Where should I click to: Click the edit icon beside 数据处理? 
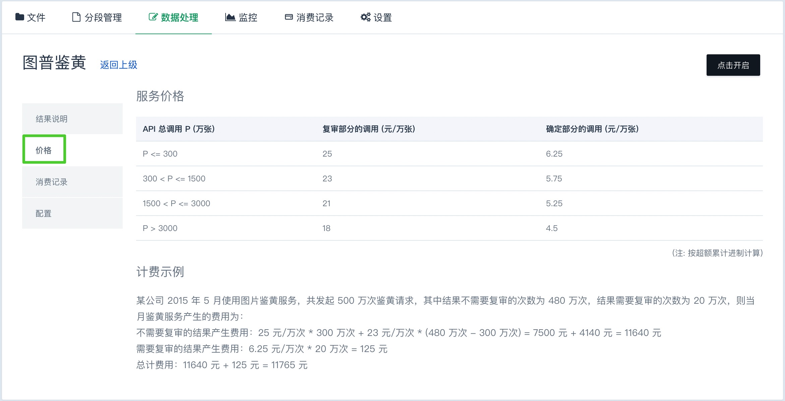pos(153,17)
